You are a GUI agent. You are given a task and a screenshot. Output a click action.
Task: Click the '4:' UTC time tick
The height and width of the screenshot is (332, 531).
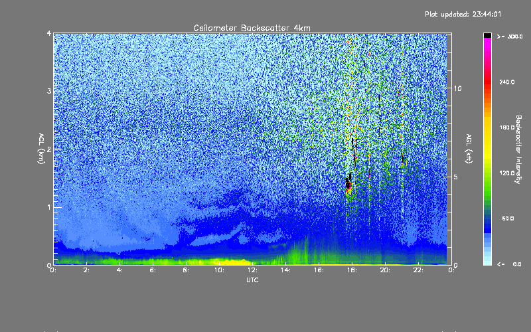120,270
